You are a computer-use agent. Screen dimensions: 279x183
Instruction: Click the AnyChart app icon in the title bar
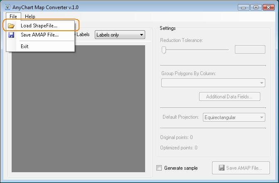coord(7,7)
